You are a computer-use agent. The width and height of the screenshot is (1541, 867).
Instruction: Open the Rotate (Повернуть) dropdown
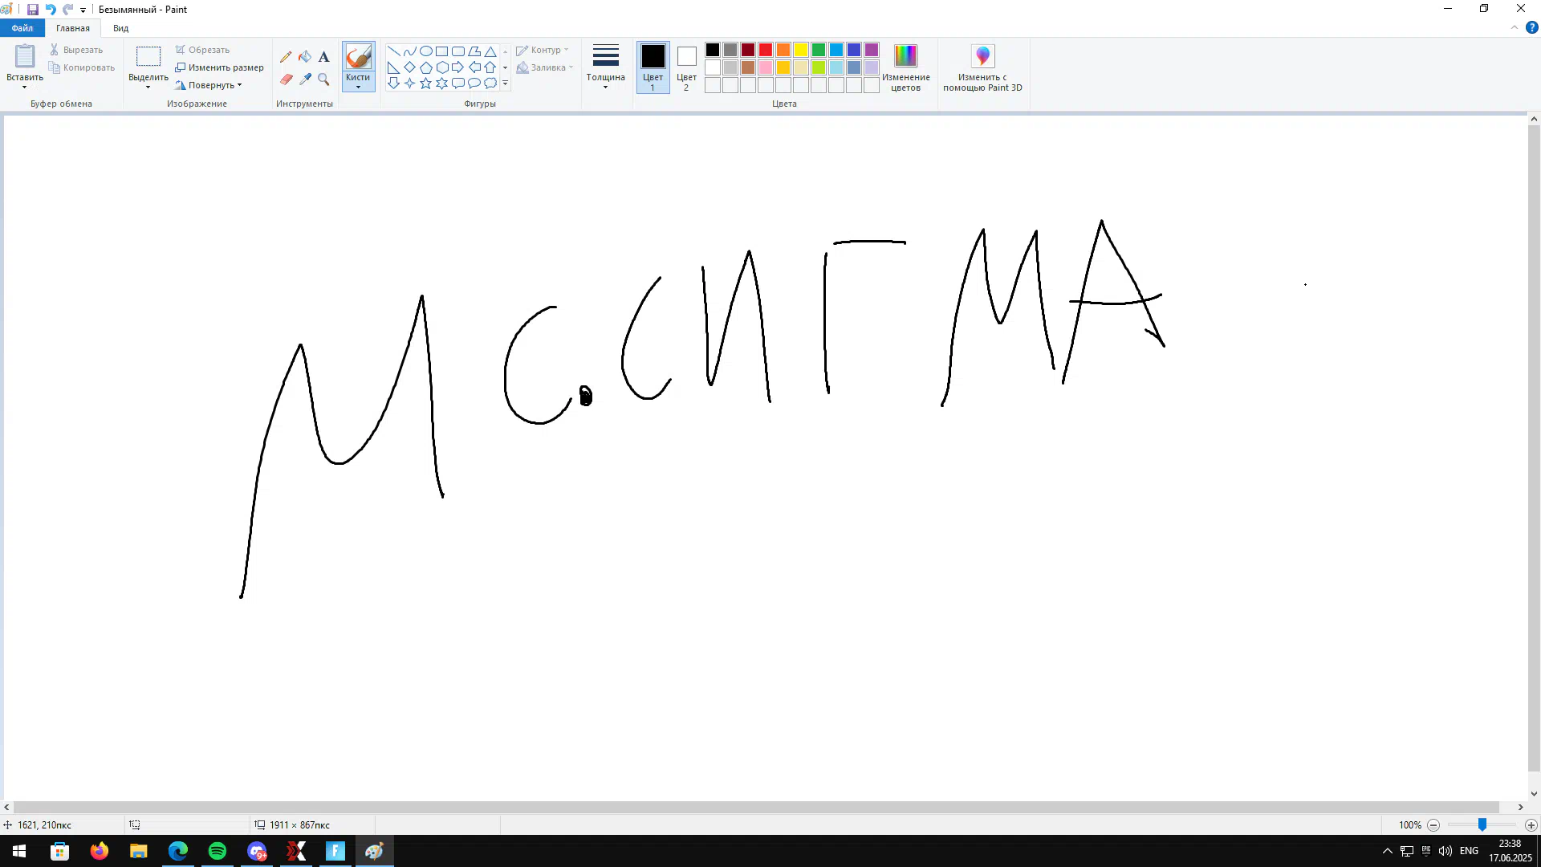tap(209, 85)
